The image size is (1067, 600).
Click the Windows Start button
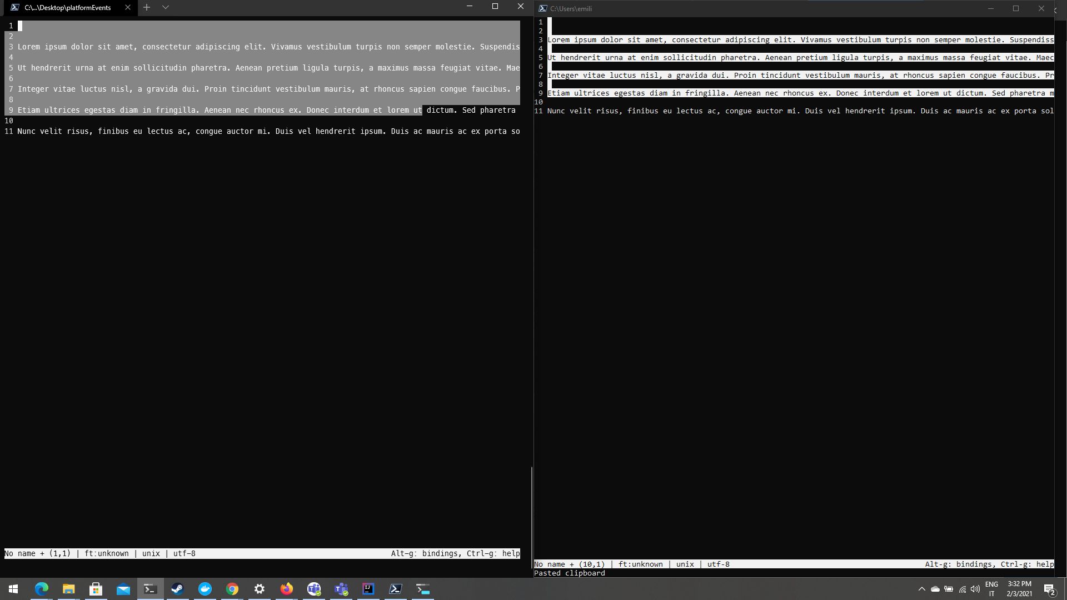pos(13,589)
